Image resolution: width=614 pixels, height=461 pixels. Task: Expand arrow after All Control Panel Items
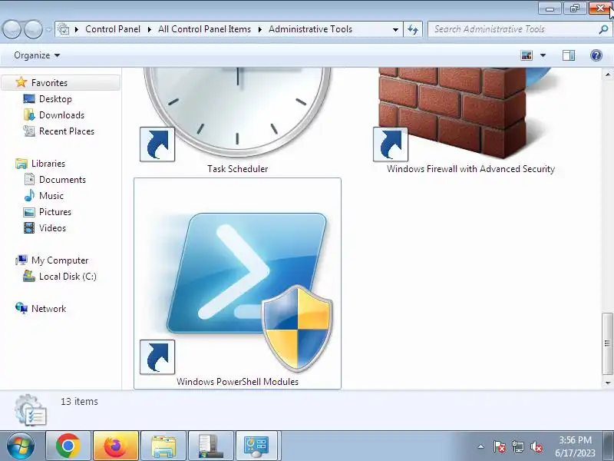(259, 29)
